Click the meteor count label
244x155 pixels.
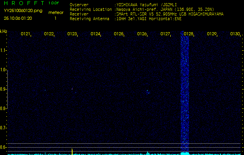(56, 13)
